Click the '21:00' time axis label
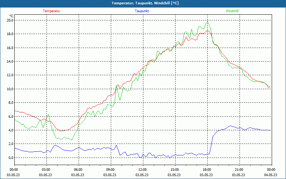Viewport: 286px width, 179px height. [239, 170]
